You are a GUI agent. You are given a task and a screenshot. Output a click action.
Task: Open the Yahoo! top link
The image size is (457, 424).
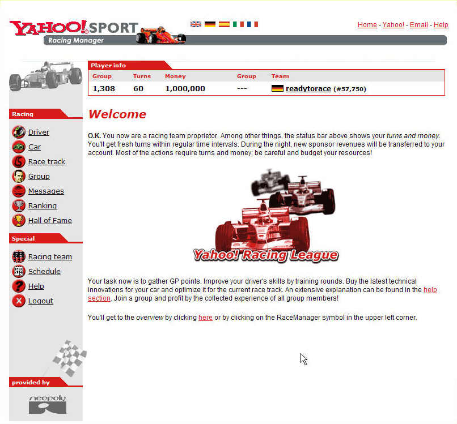click(x=393, y=25)
